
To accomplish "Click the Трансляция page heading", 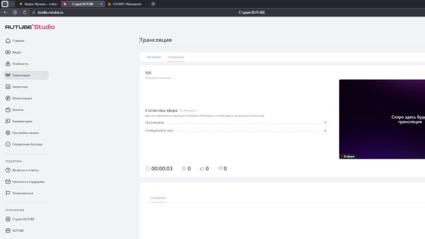I will click(x=155, y=40).
